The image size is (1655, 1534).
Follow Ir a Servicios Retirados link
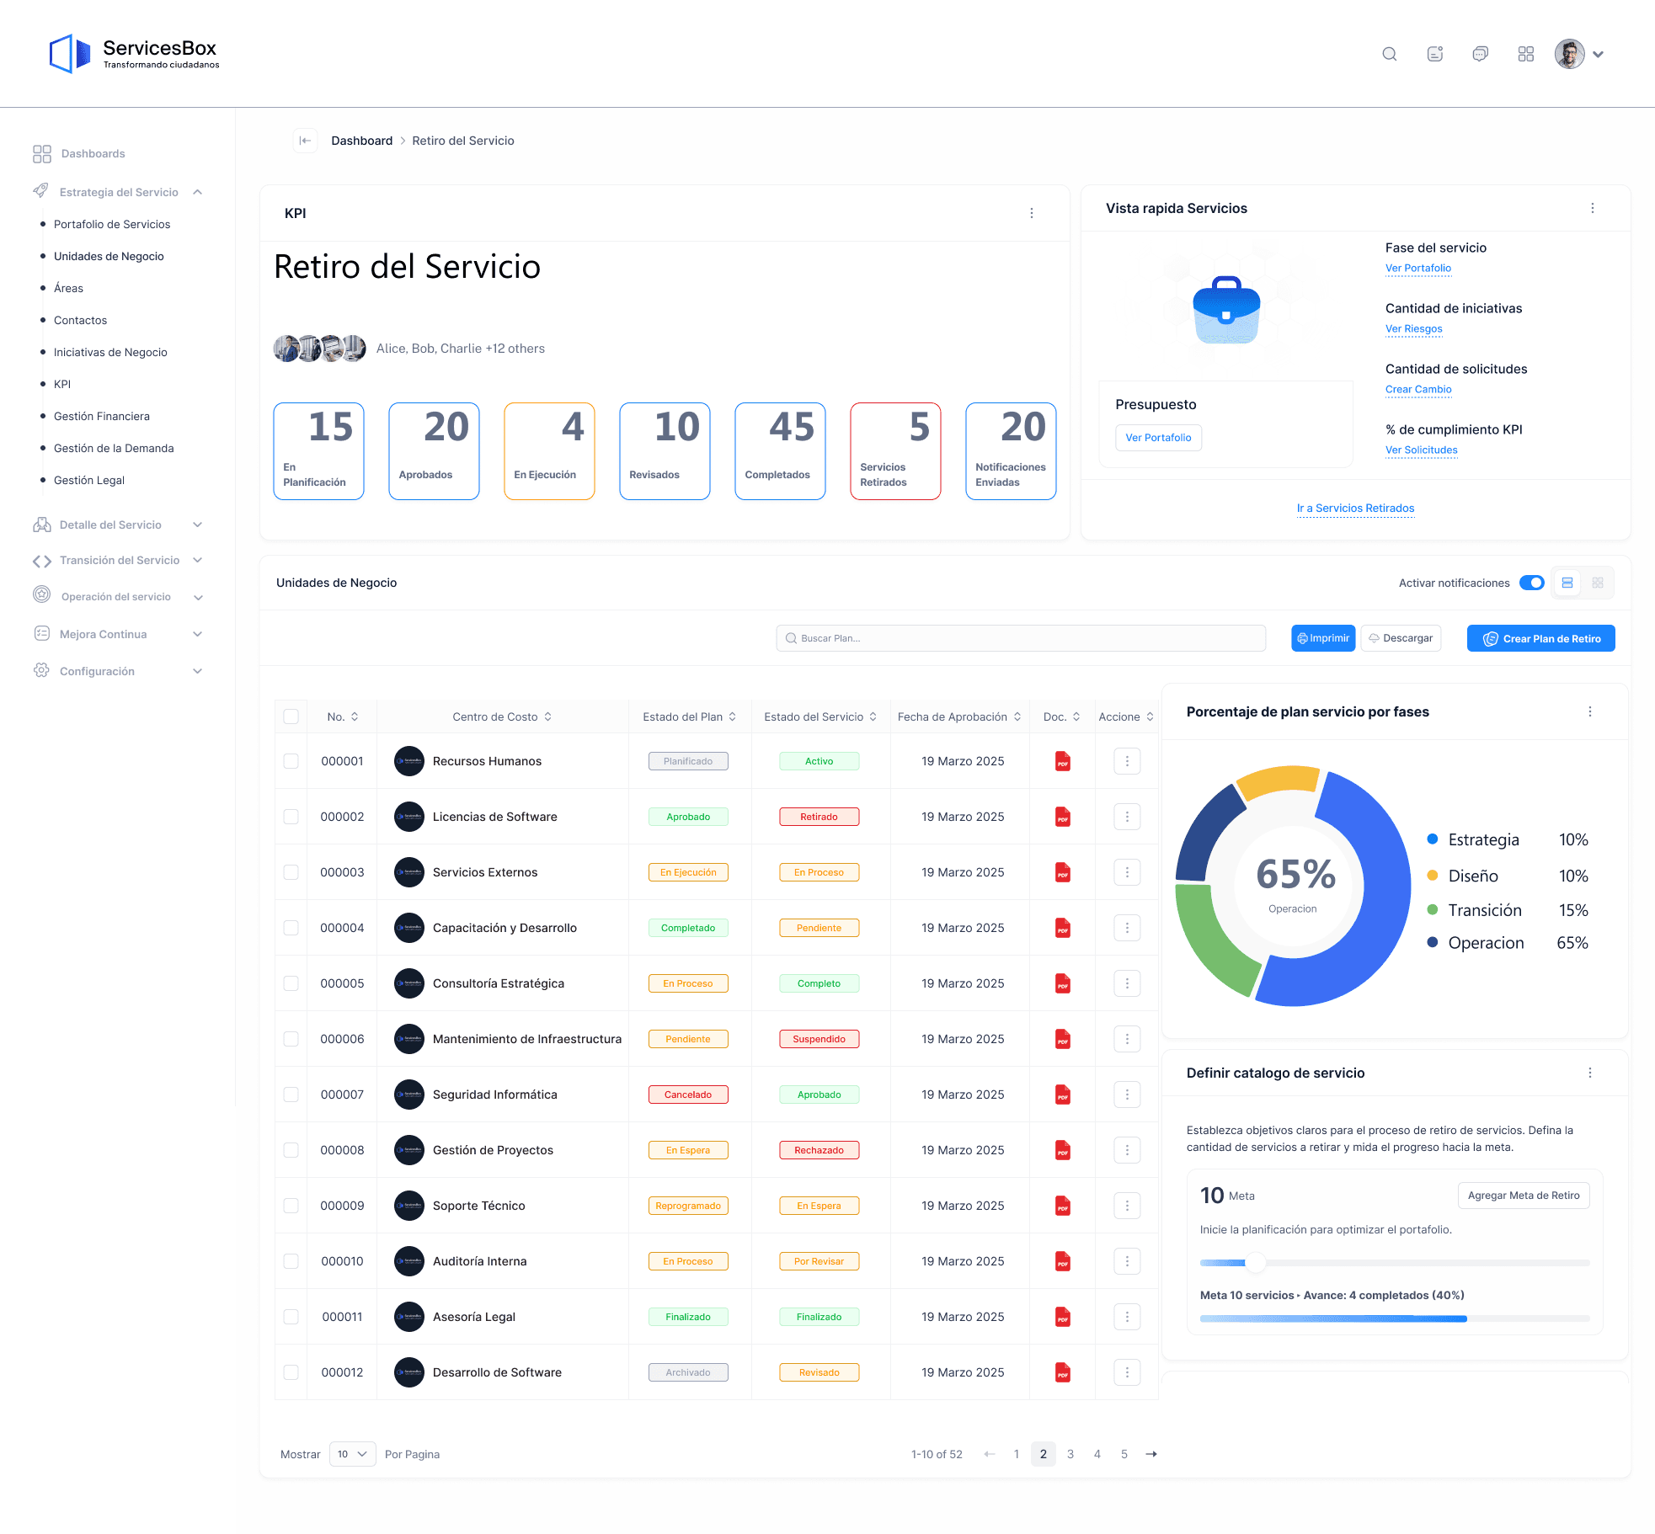[1355, 508]
